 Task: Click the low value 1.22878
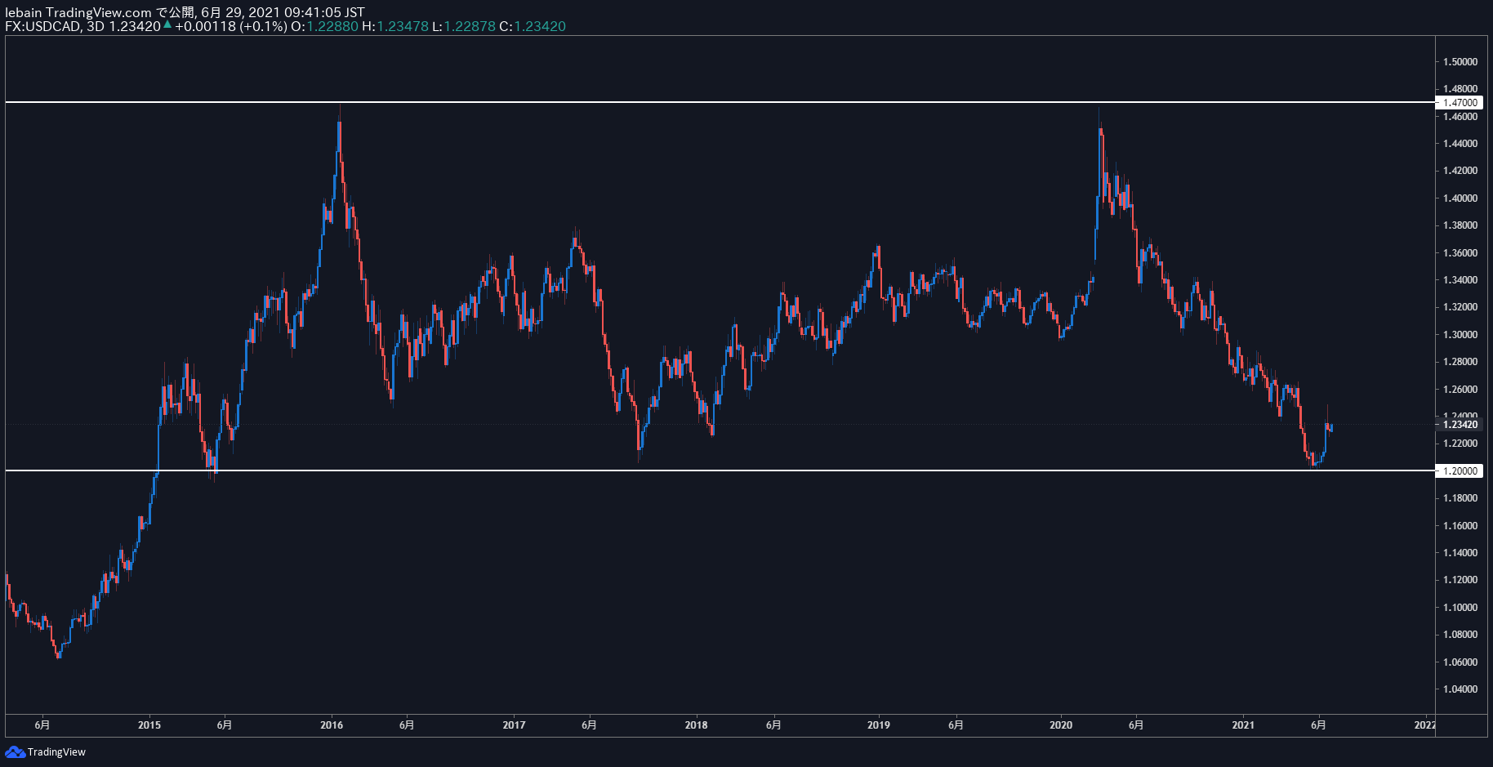(470, 26)
